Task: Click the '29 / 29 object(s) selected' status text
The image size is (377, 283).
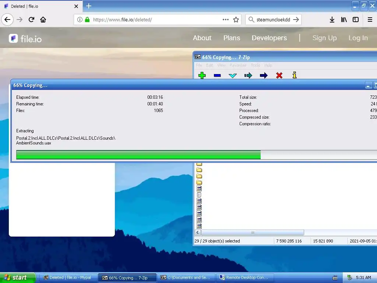Action: (x=217, y=241)
